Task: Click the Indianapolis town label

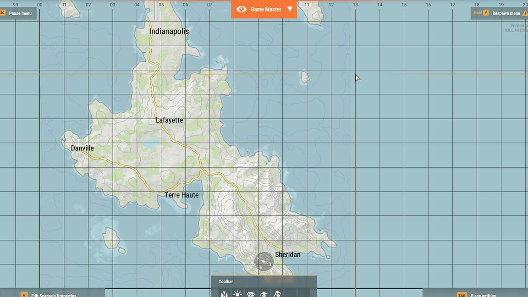Action: pos(169,32)
